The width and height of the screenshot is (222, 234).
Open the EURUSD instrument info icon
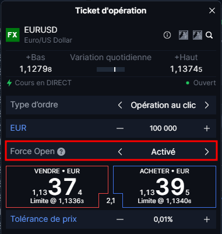tap(167, 35)
